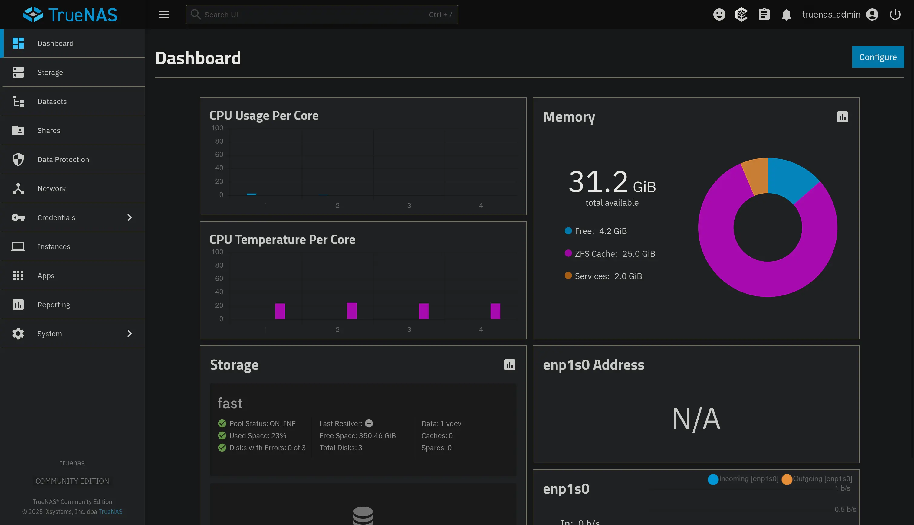Click the Datasets tree icon
The image size is (914, 525).
pos(18,101)
